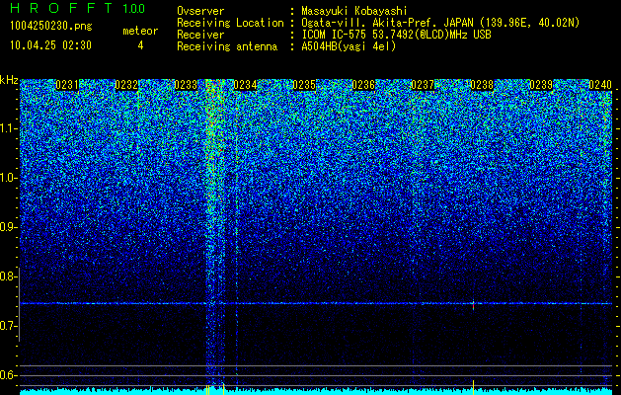Click the A504HB(yagi 4el) antenna text
621x395 pixels.
point(349,46)
